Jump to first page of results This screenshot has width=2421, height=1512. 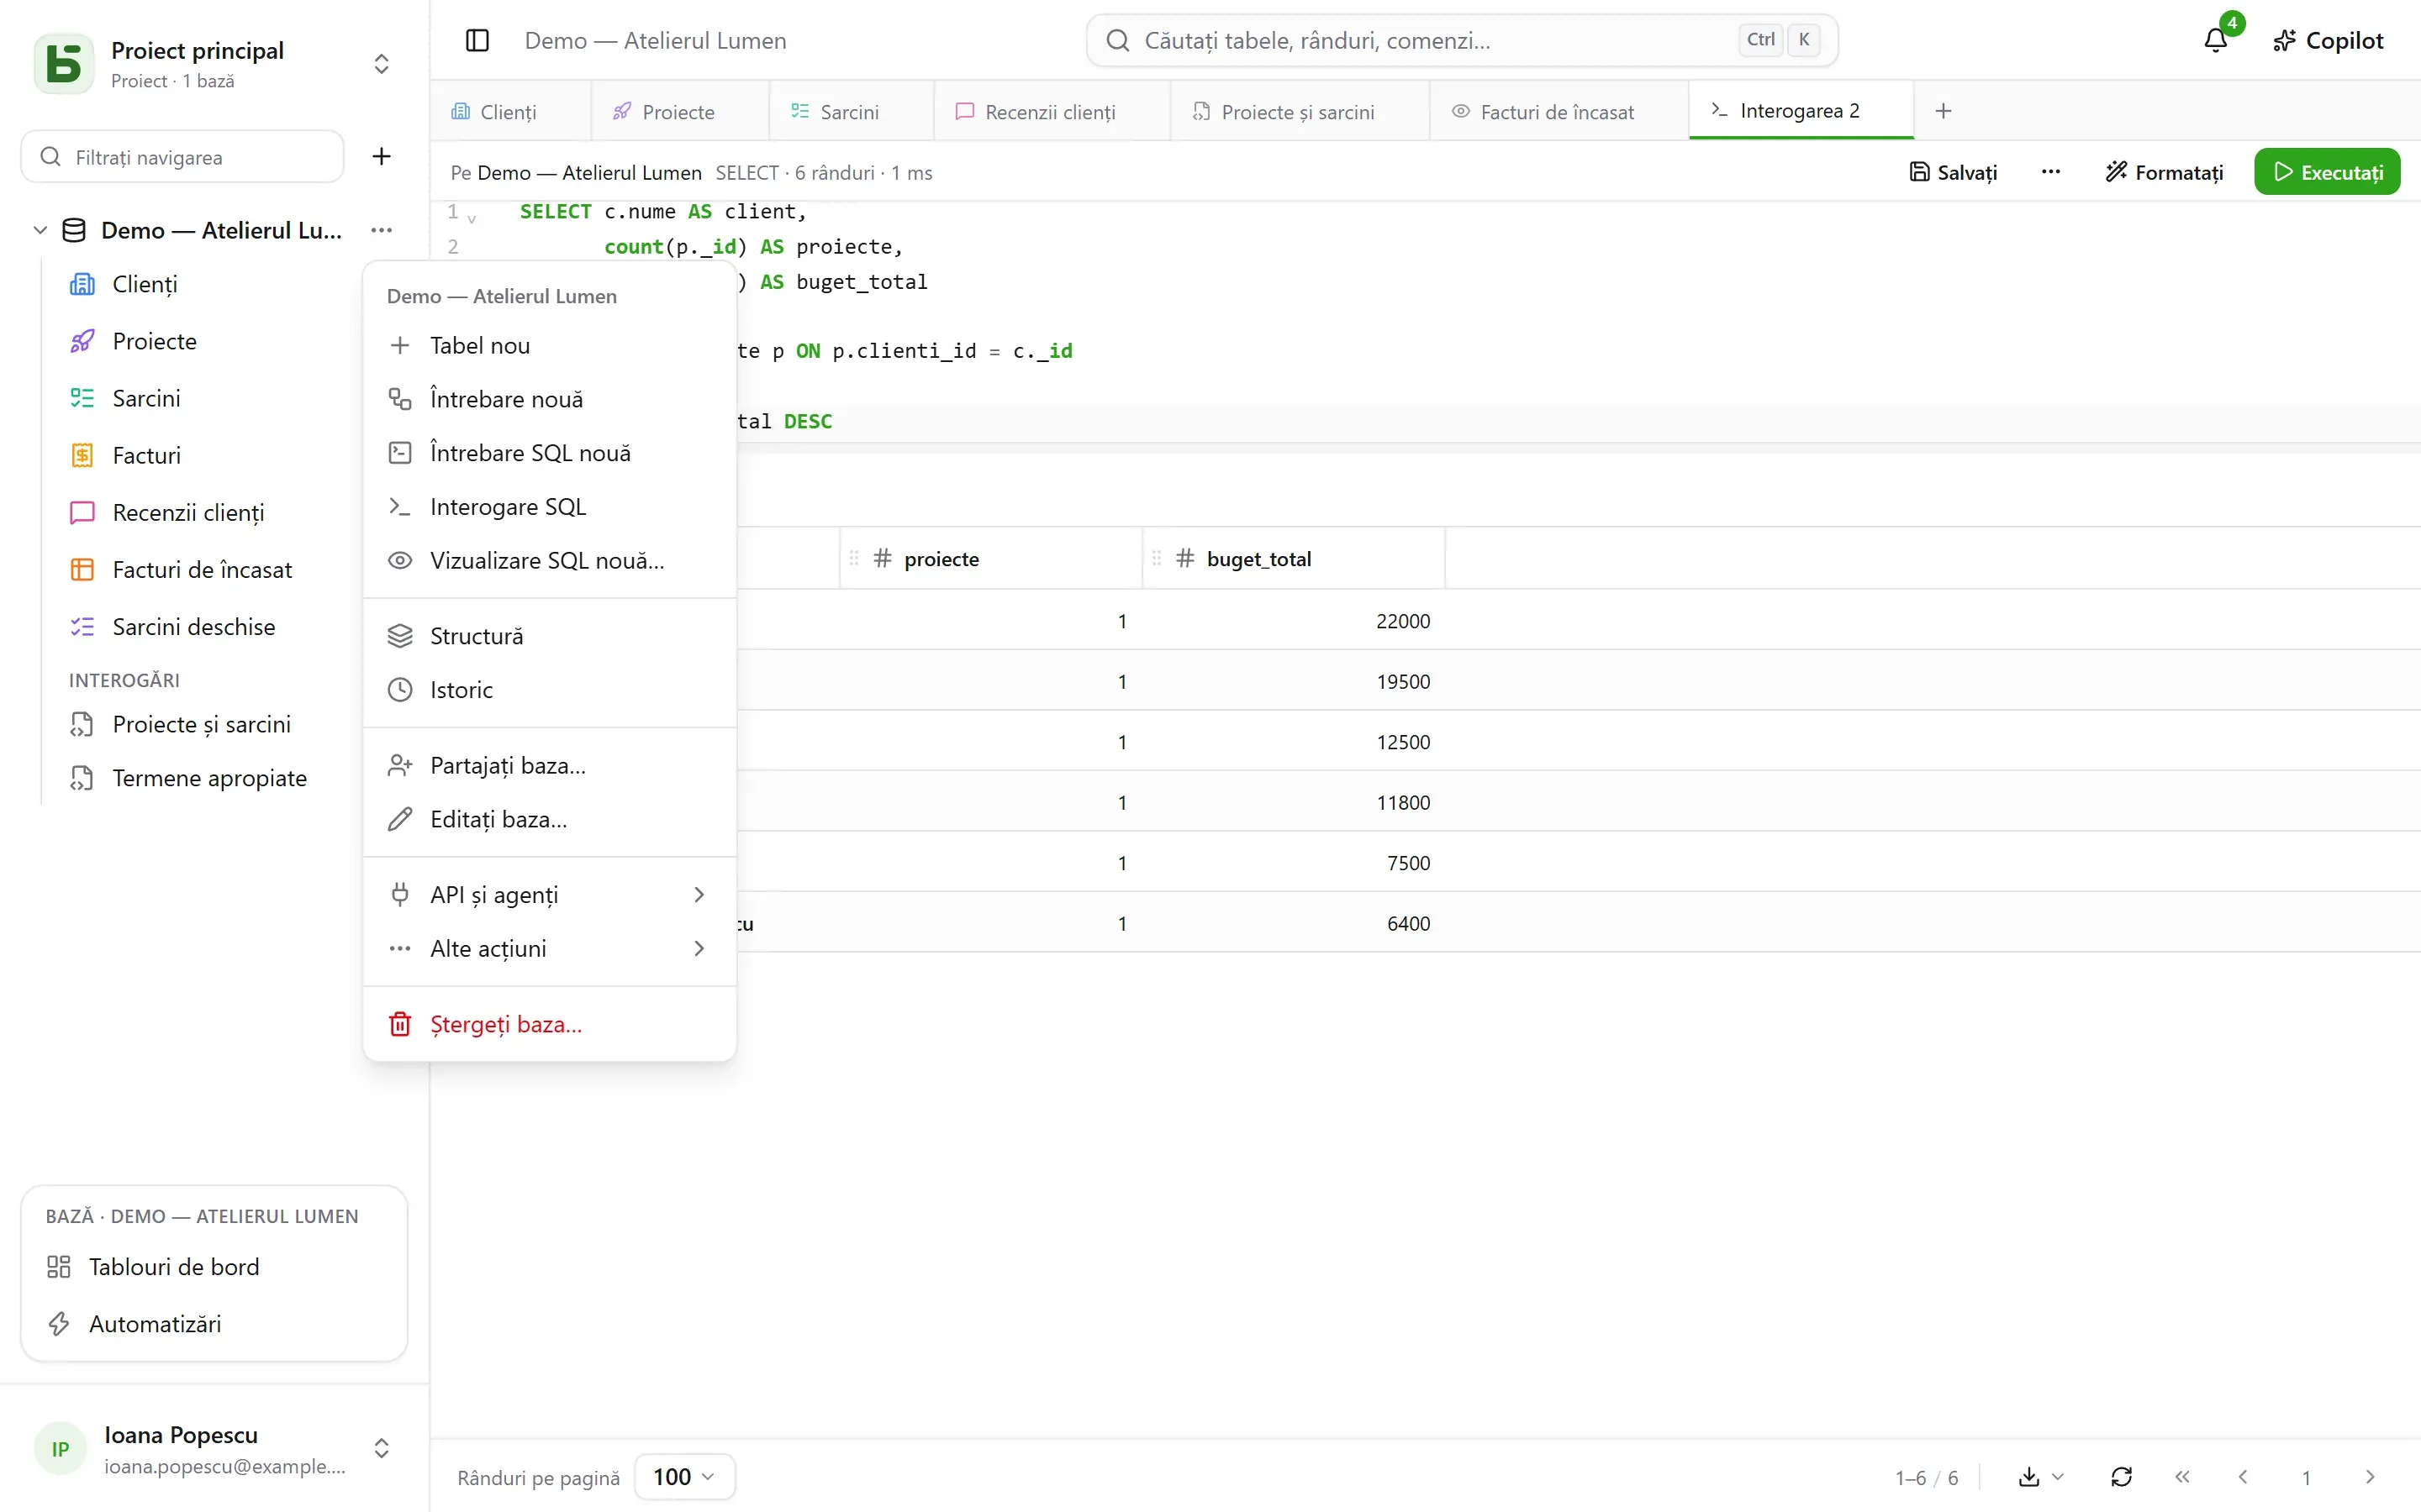[x=2182, y=1477]
